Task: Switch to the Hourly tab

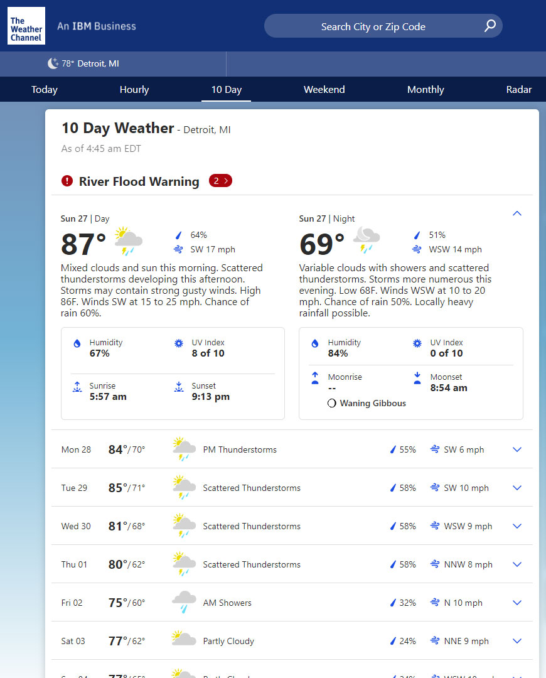Action: click(x=134, y=89)
